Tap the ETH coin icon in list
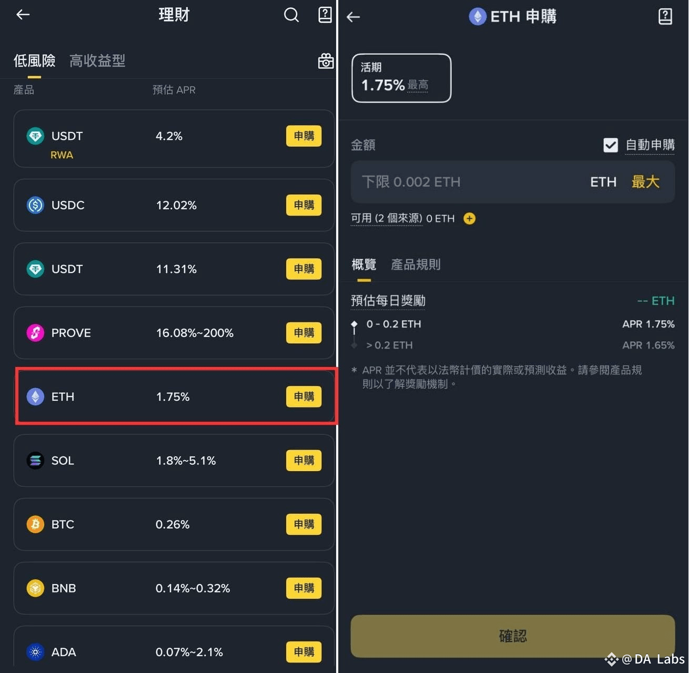 [x=35, y=396]
